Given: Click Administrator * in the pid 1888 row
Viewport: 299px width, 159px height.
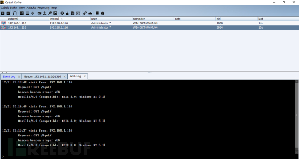Looking at the screenshot, I should 101,23.
